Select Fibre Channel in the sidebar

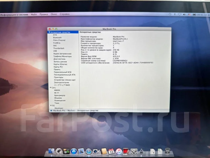point(59,40)
